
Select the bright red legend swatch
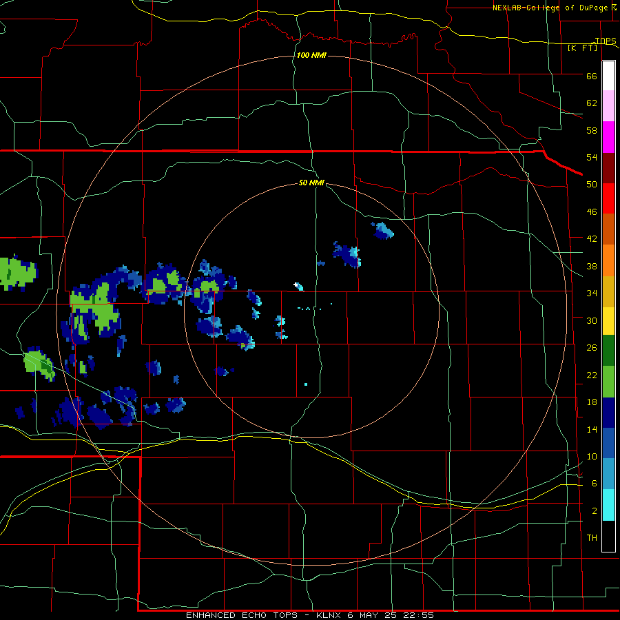click(x=608, y=198)
